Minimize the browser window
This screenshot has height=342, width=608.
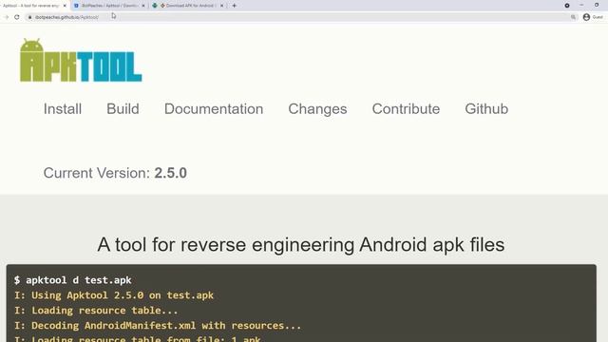(x=581, y=5)
